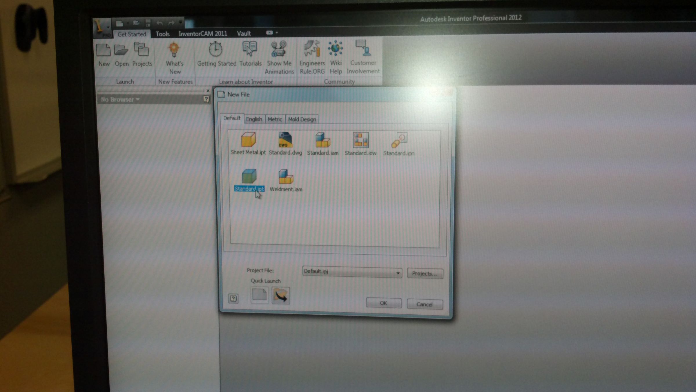This screenshot has width=696, height=392.
Task: Click the help question mark in the dialog
Action: (x=234, y=299)
